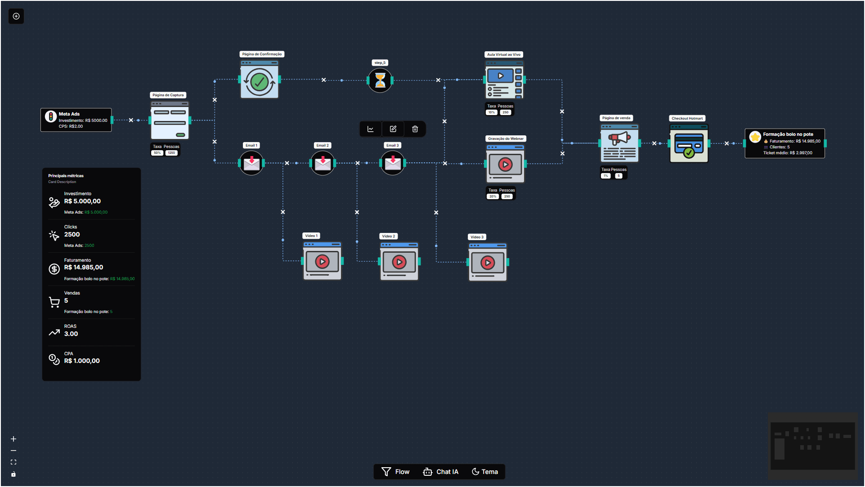
Task: Select the Aula Virtual ao Vivo node
Action: [x=504, y=80]
